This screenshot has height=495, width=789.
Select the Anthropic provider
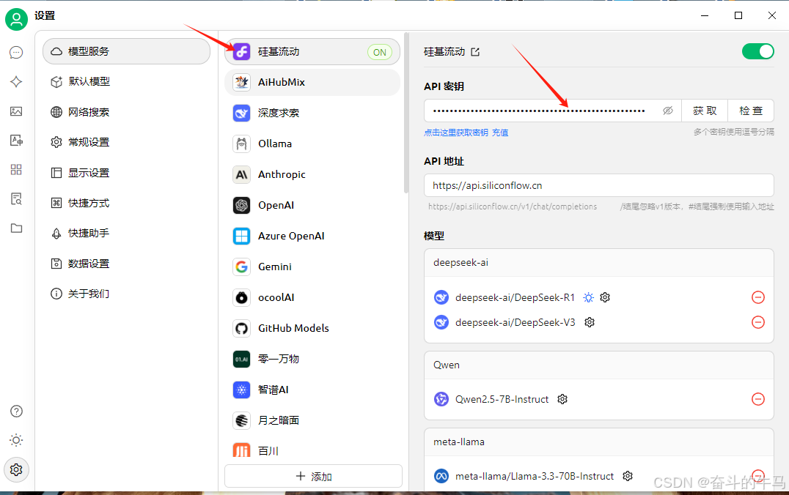click(x=312, y=174)
